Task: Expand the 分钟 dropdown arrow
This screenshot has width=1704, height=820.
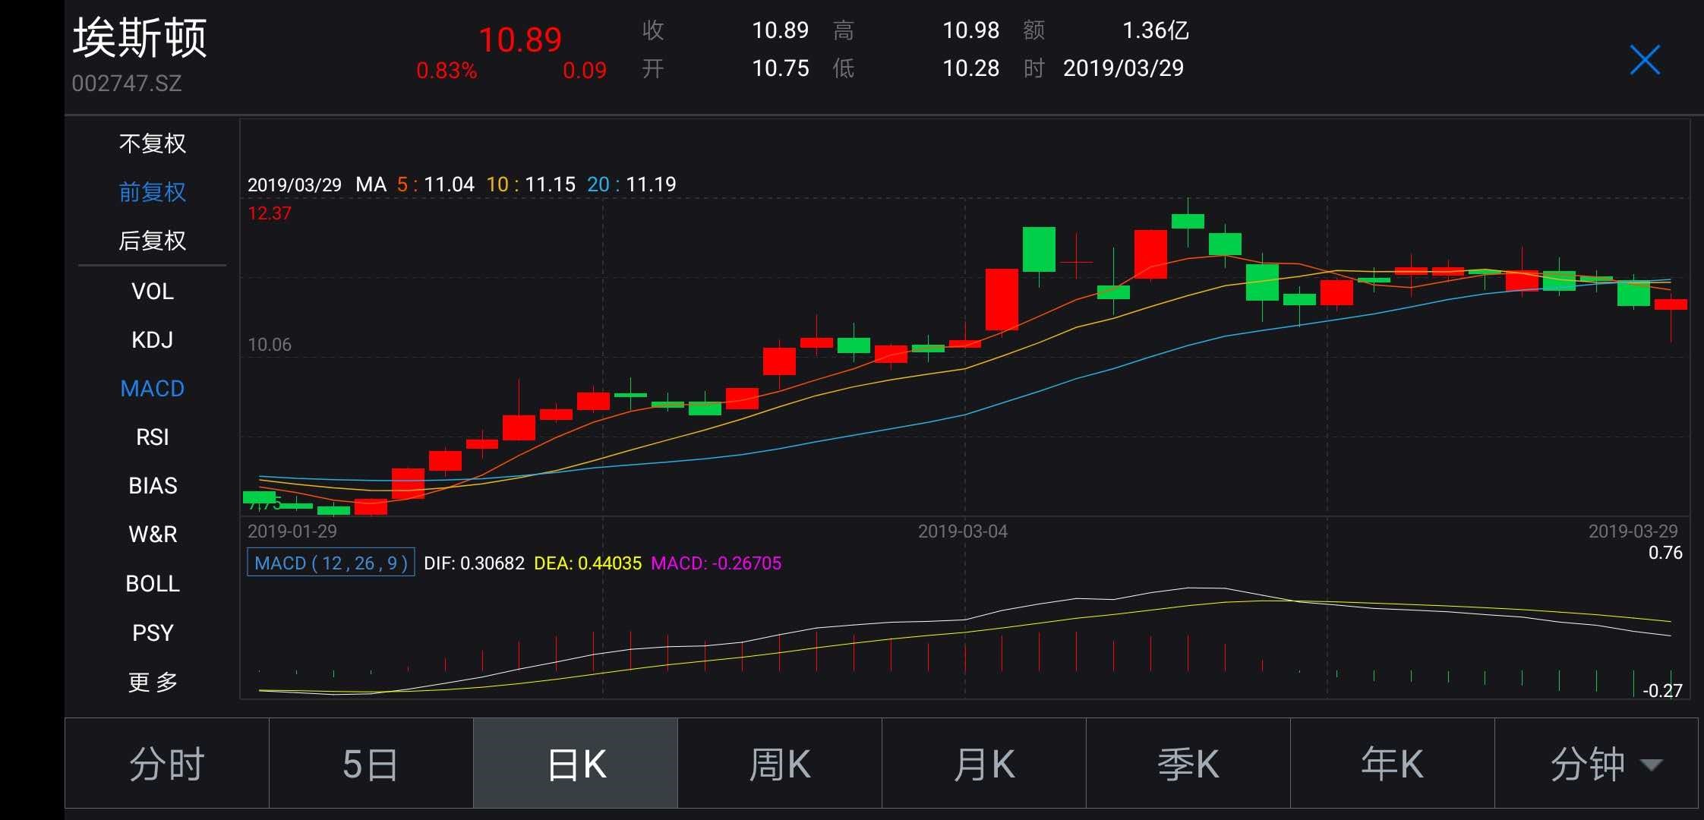Action: point(1651,764)
